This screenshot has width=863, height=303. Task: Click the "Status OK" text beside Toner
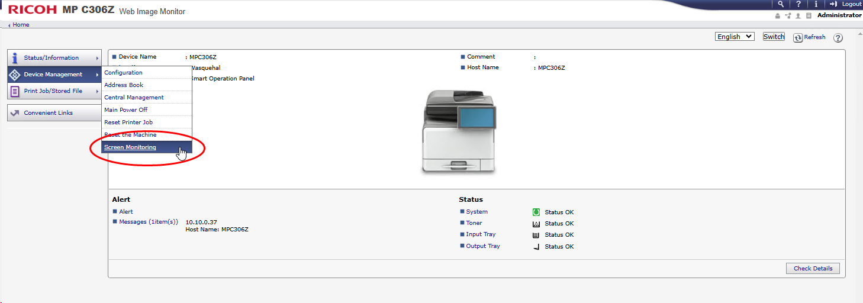[559, 224]
